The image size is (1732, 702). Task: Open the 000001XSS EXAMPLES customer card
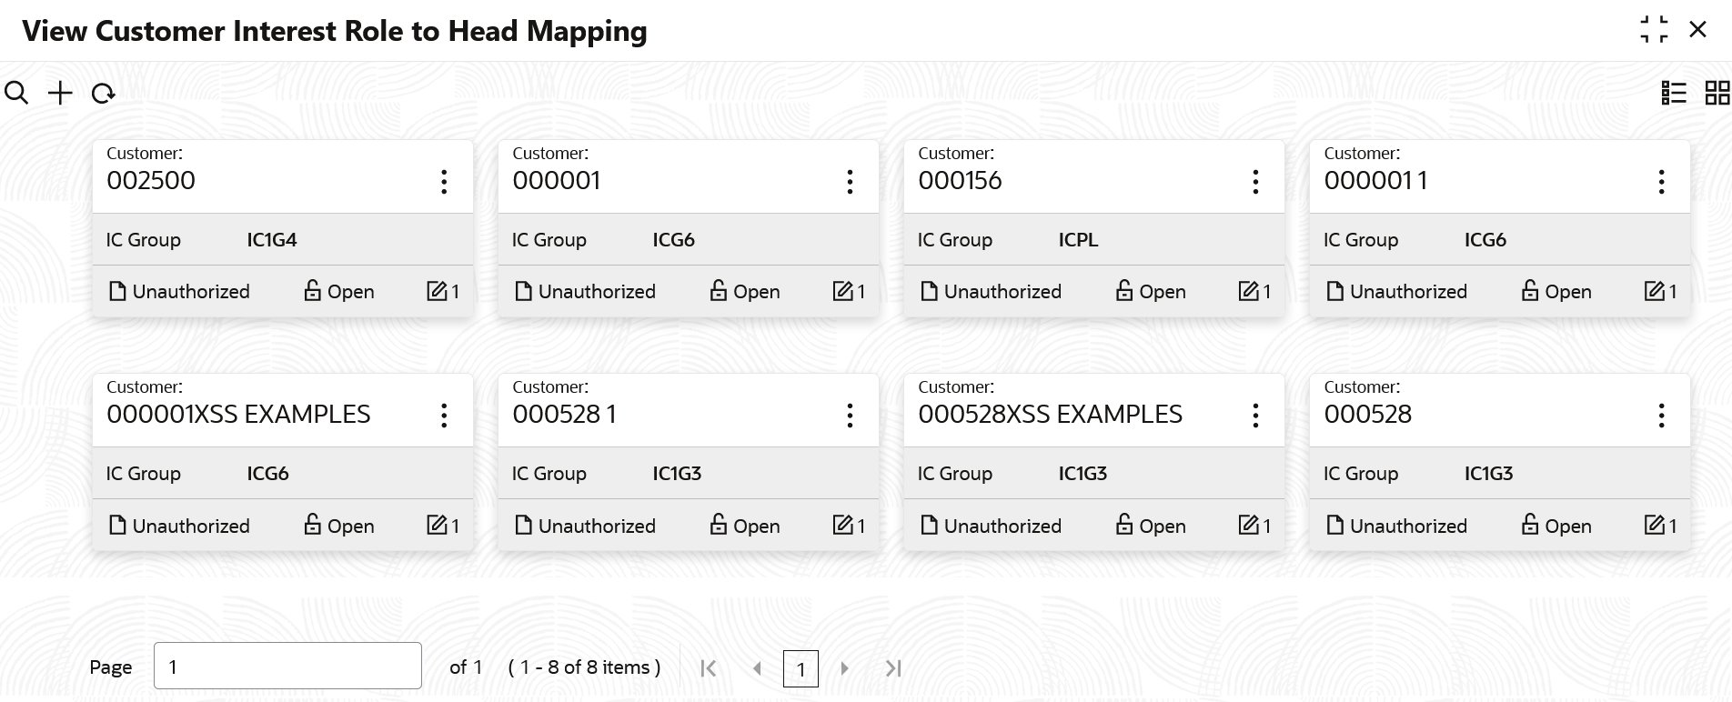coord(238,415)
